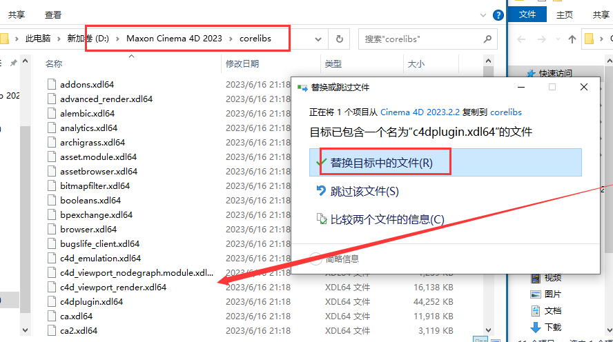Expand breadcrumb chevron after 新加卷 (D:)
This screenshot has height=342, width=613.
point(117,39)
